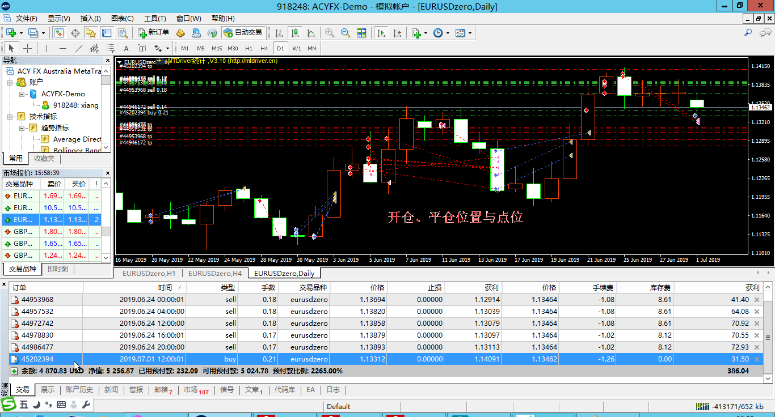Open the 文件(F) menu
This screenshot has height=417, width=775.
[x=26, y=18]
